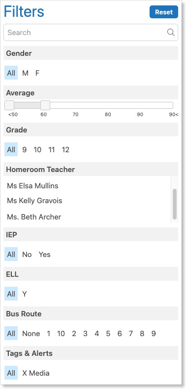The height and width of the screenshot is (390, 187).
Task: Select X Media under Tags & Alerts
Action: coord(35,373)
